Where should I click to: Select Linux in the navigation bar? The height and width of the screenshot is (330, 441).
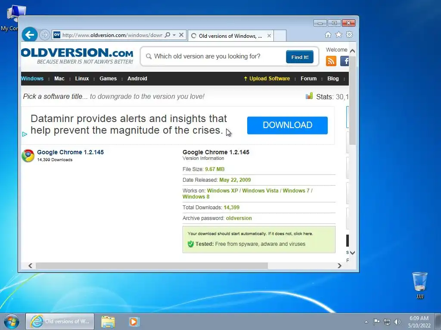point(82,79)
